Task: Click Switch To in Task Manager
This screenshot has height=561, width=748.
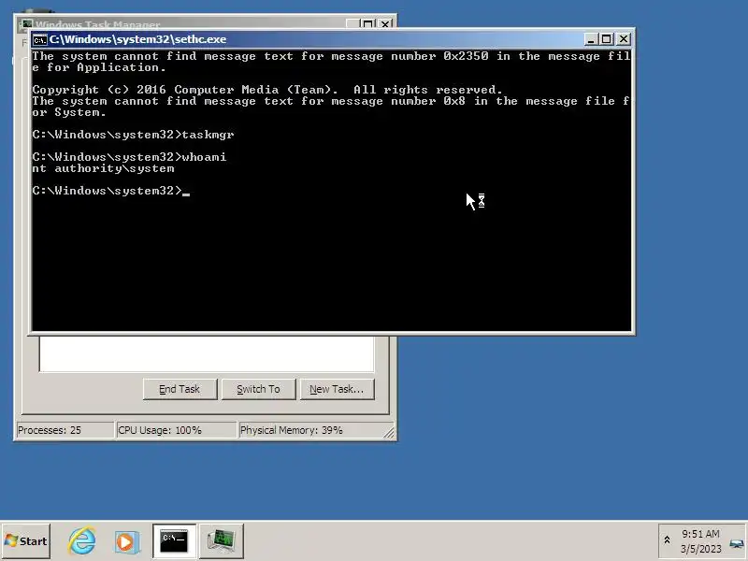Action: 259,389
